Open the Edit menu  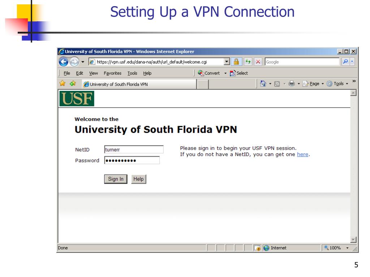click(79, 73)
